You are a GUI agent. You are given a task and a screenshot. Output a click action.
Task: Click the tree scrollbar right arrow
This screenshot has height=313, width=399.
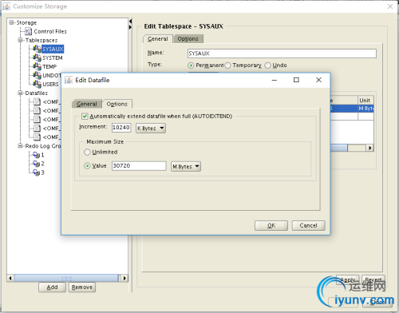[x=124, y=278]
